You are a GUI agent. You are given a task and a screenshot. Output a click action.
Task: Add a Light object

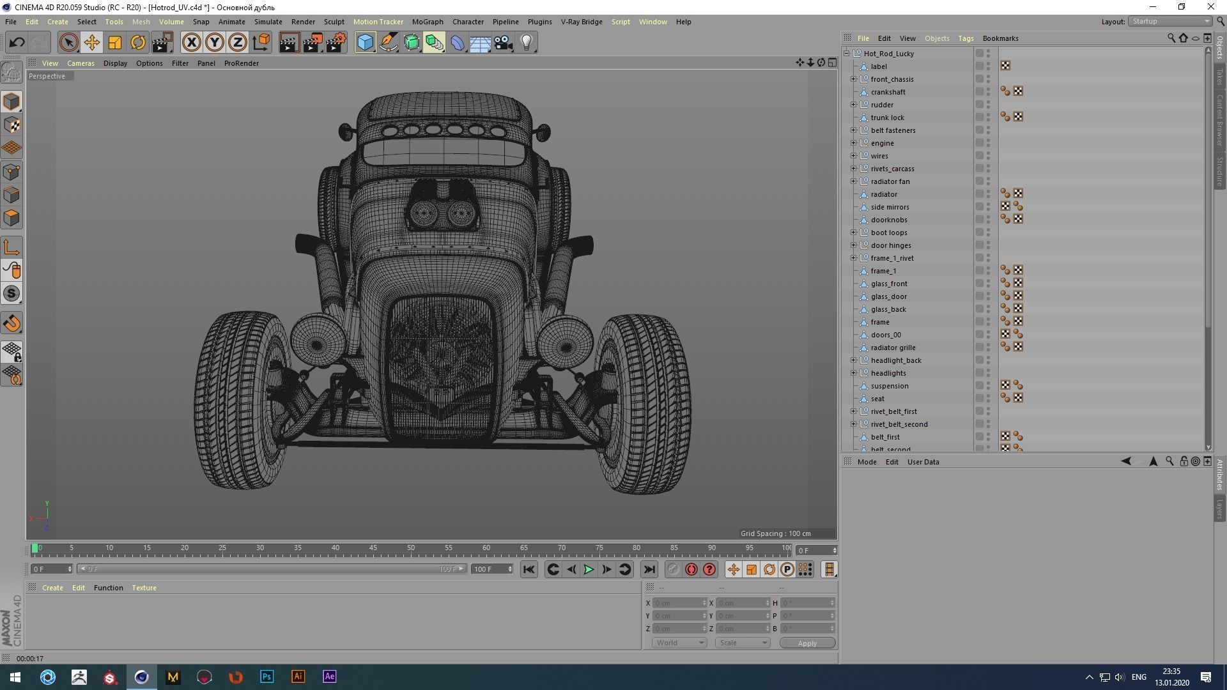point(527,43)
